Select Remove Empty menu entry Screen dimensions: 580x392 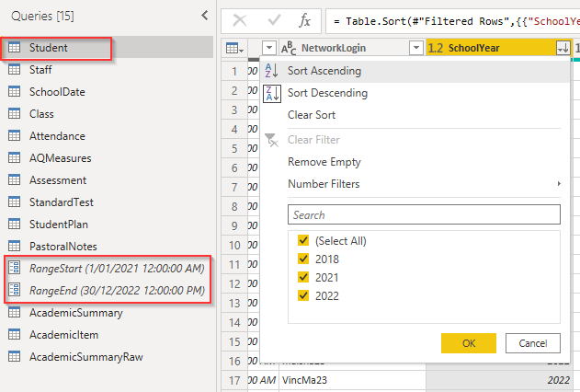tap(415, 162)
